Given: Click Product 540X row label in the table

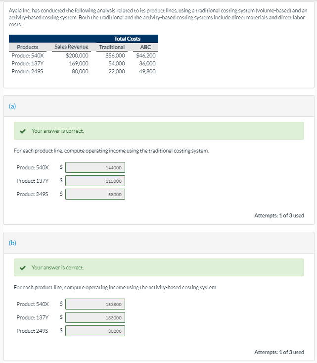Looking at the screenshot, I should 28,55.
